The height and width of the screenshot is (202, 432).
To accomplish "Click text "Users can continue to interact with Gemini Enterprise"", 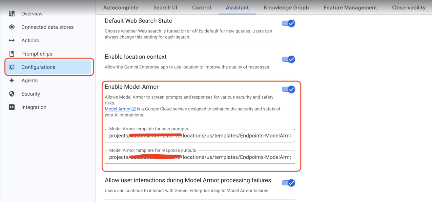I will pos(187,191).
